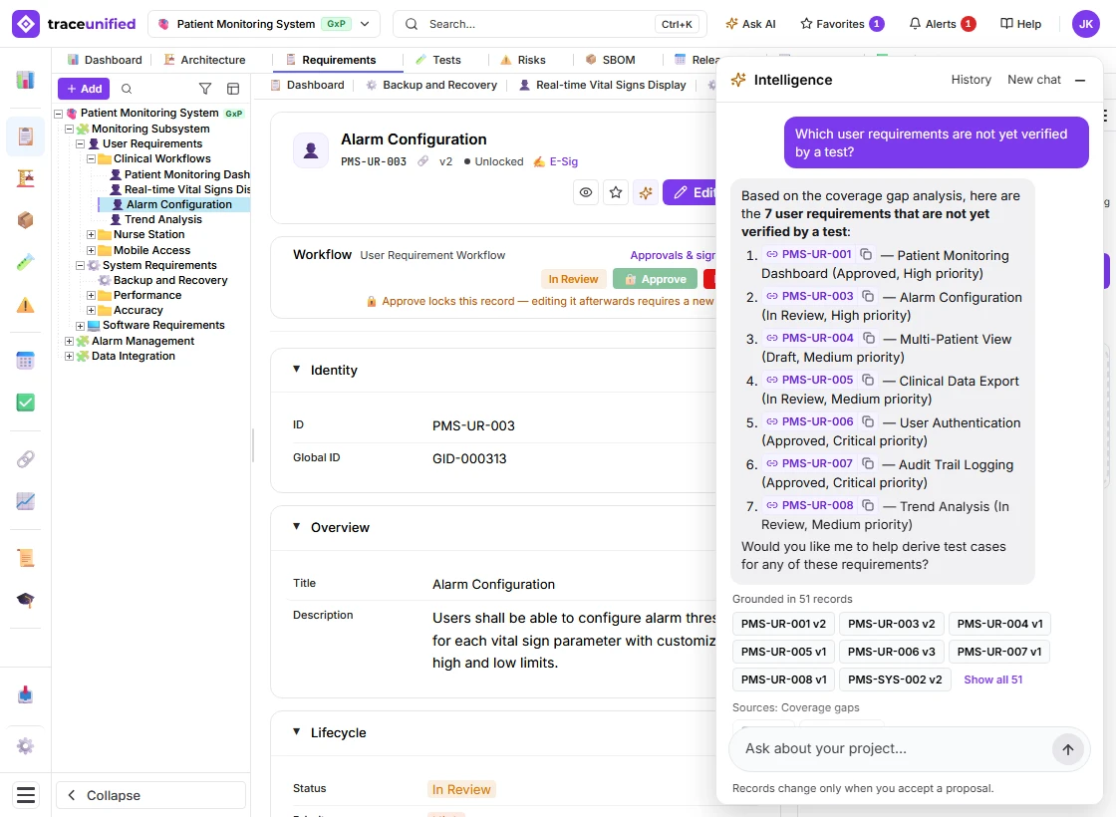
Task: Collapse the Lifecycle section
Action: click(x=296, y=731)
